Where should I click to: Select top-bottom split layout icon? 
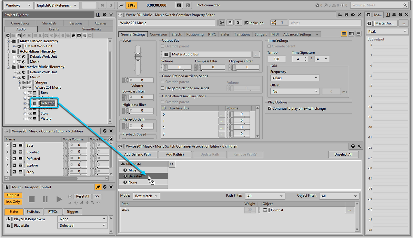point(358,34)
